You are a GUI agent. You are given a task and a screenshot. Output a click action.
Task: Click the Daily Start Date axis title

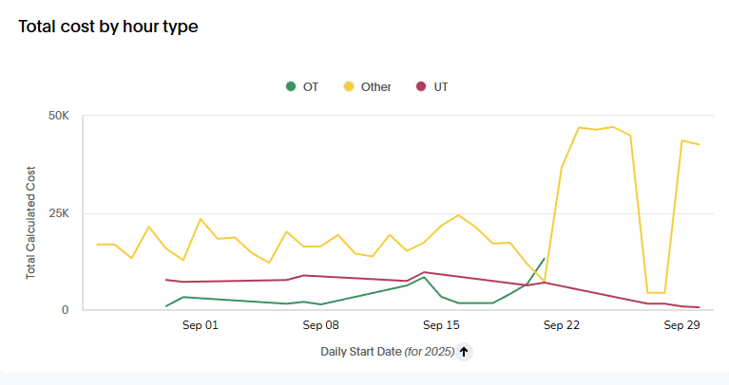point(387,351)
